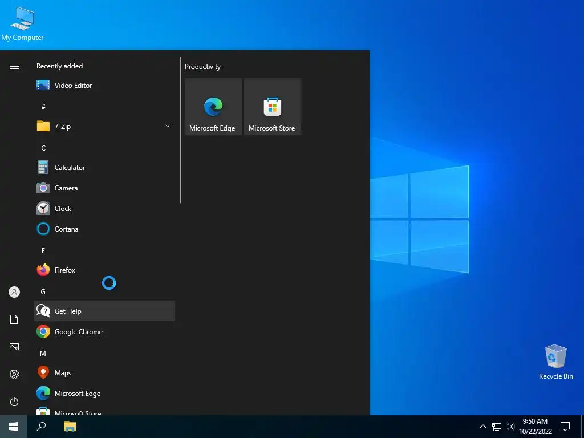Click the Windows Start button
The image size is (584, 438).
[14, 427]
